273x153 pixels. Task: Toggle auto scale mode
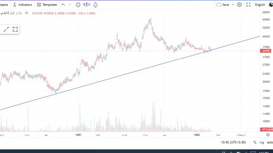[x=270, y=142]
